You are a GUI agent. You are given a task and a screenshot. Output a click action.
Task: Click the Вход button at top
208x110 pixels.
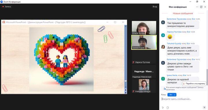click(x=155, y=6)
